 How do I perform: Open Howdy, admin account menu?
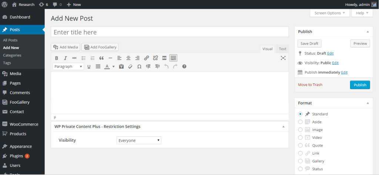[x=360, y=4]
